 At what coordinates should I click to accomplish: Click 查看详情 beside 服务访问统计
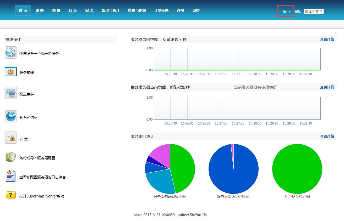click(327, 136)
